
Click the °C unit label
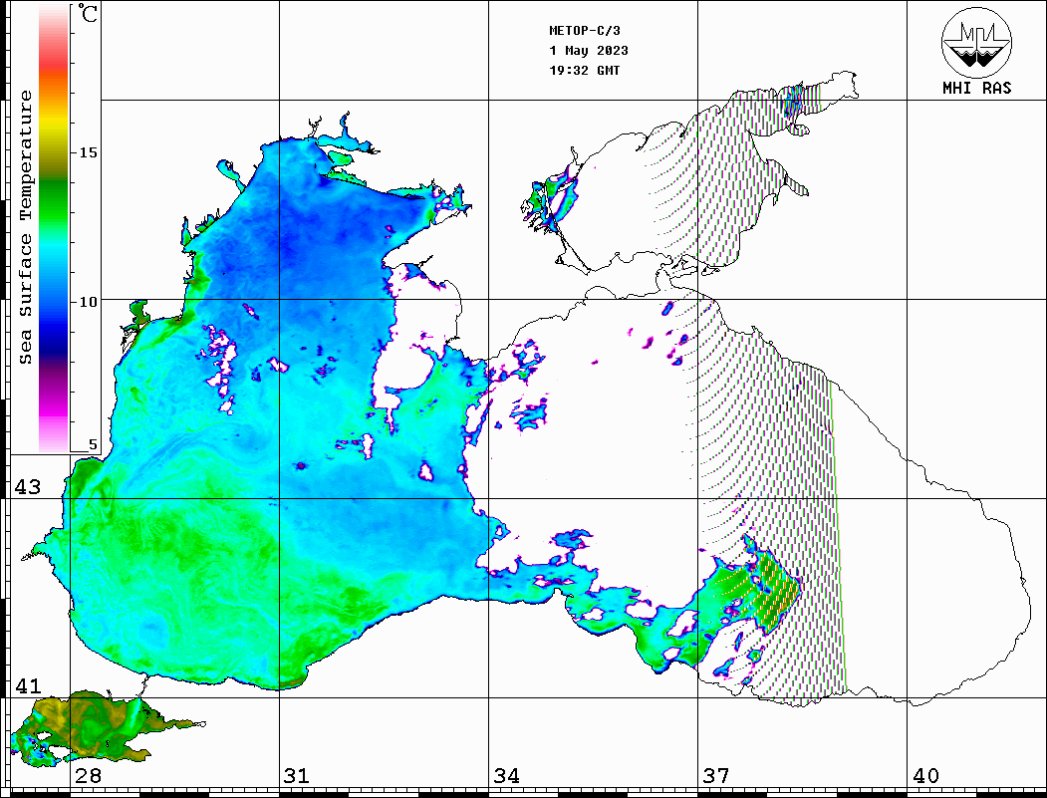[88, 13]
